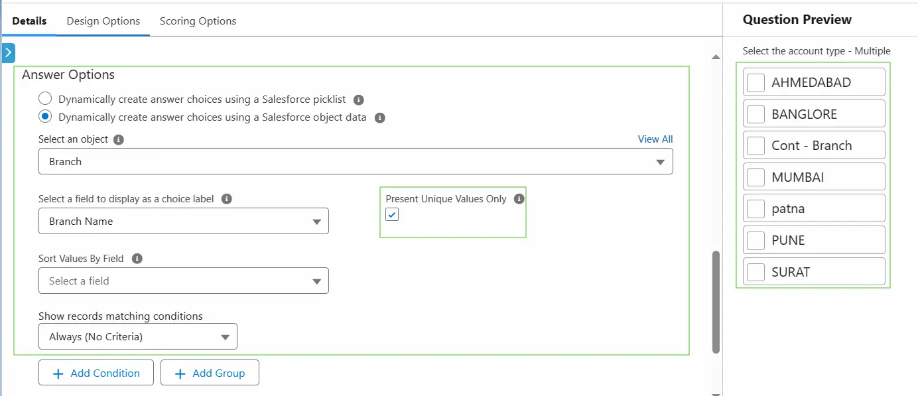Open the Scoring Options tab

197,21
